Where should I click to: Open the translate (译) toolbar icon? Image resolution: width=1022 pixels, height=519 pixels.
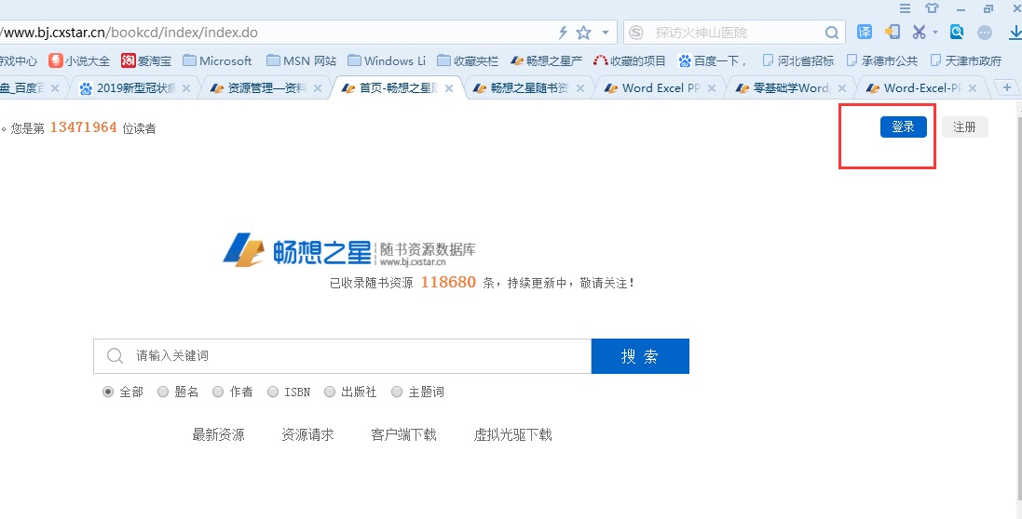[x=865, y=32]
